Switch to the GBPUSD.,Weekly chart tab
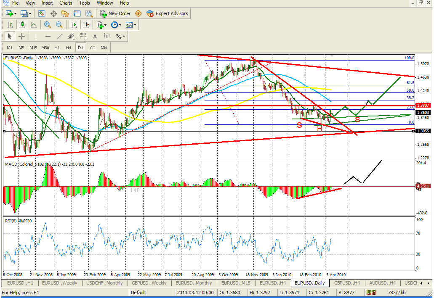 [149, 283]
